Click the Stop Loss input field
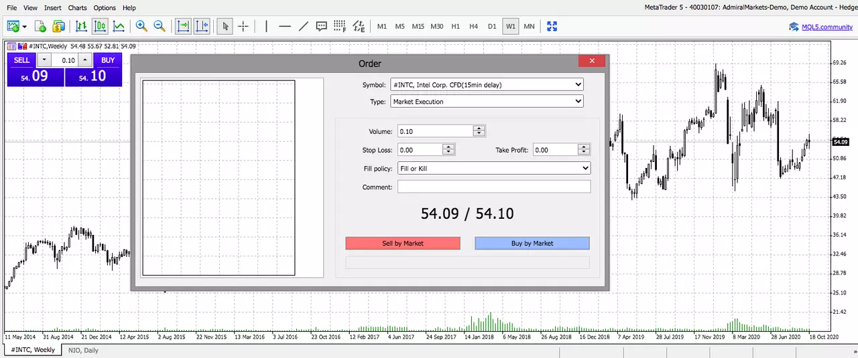 [420, 150]
